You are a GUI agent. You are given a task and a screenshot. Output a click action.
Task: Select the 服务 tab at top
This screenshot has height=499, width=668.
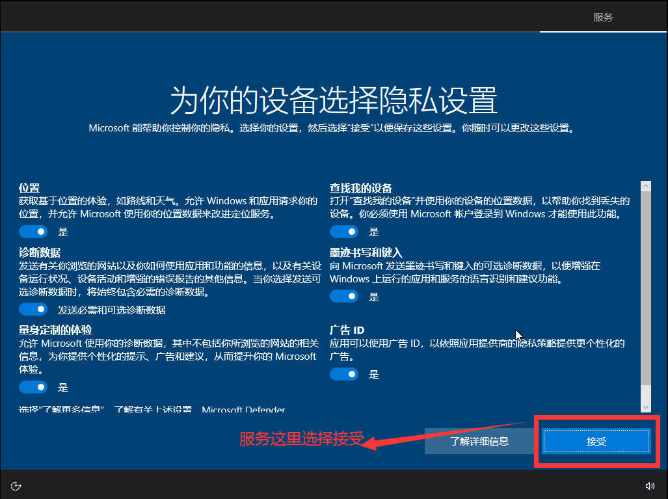[x=603, y=17]
